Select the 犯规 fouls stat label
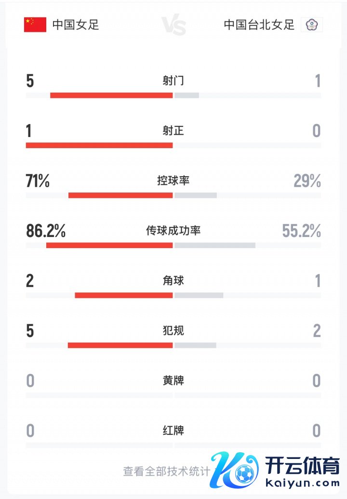347x499 pixels. (173, 331)
